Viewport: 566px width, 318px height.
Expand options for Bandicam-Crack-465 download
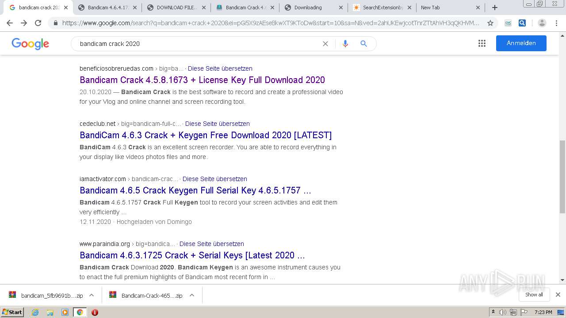click(x=192, y=295)
